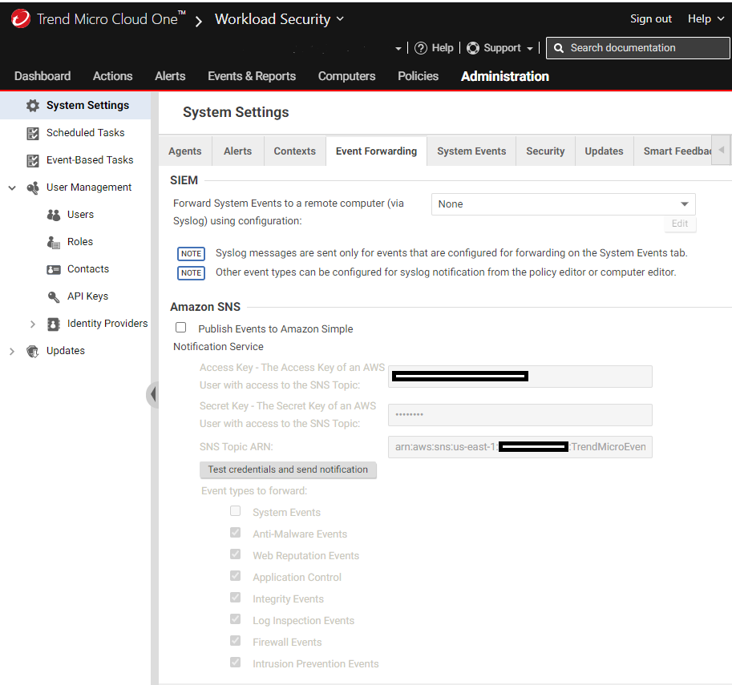Open the Administration main menu

coord(504,76)
